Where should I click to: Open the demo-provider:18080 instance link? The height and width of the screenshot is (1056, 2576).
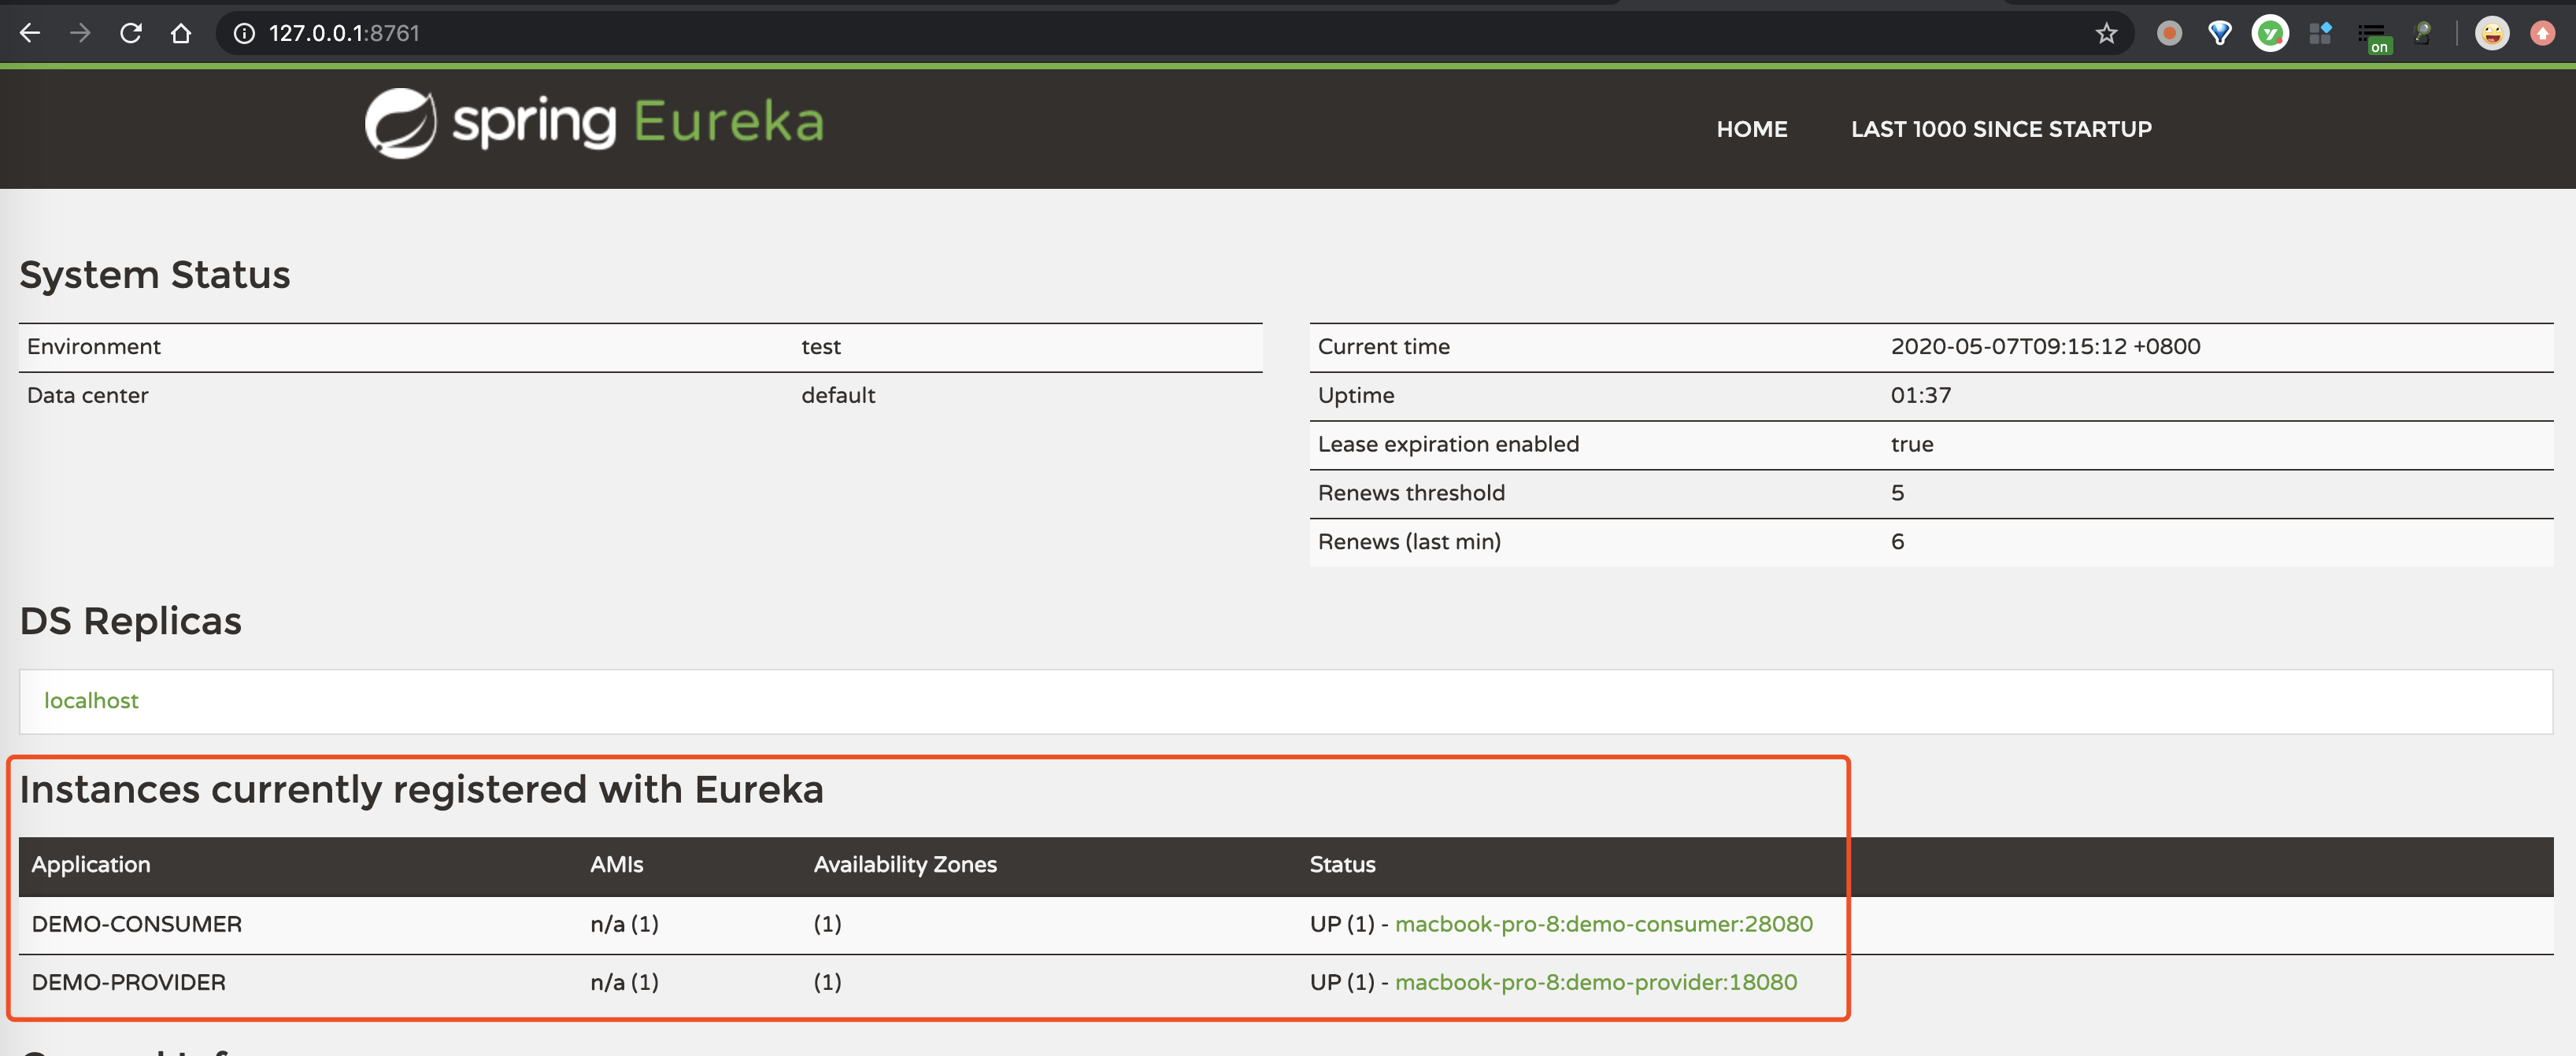[x=1595, y=981]
